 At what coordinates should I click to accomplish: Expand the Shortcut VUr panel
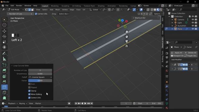point(133,18)
